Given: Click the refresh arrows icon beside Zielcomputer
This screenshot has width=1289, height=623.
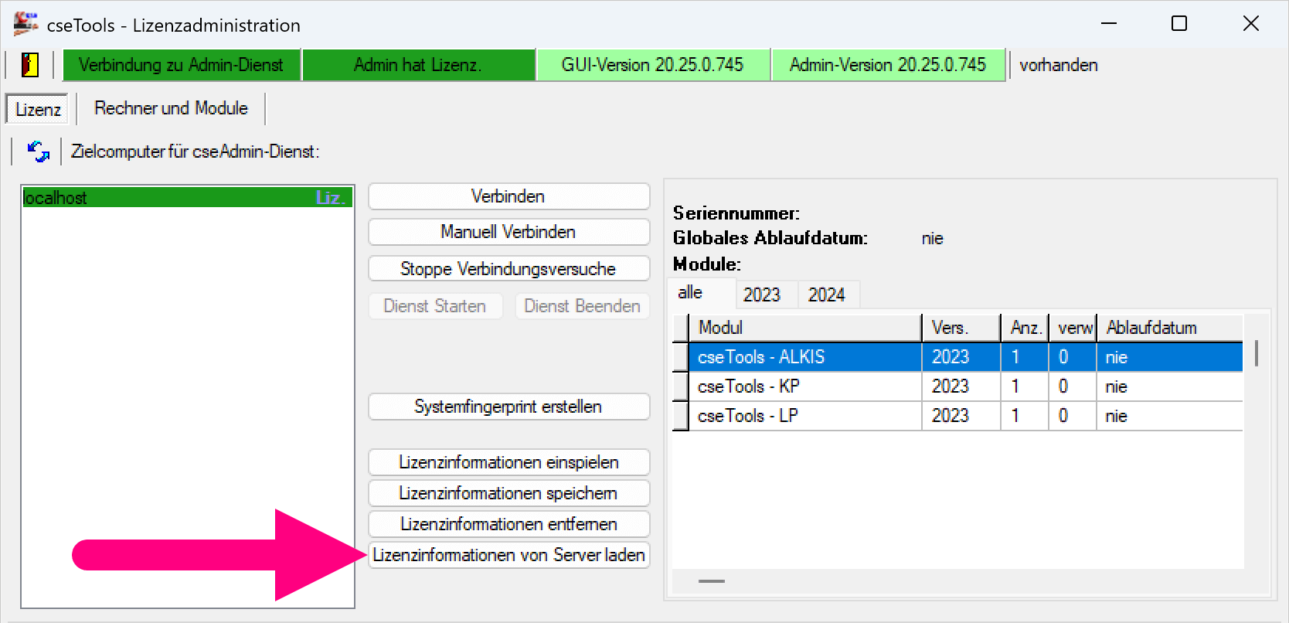Looking at the screenshot, I should coord(38,151).
